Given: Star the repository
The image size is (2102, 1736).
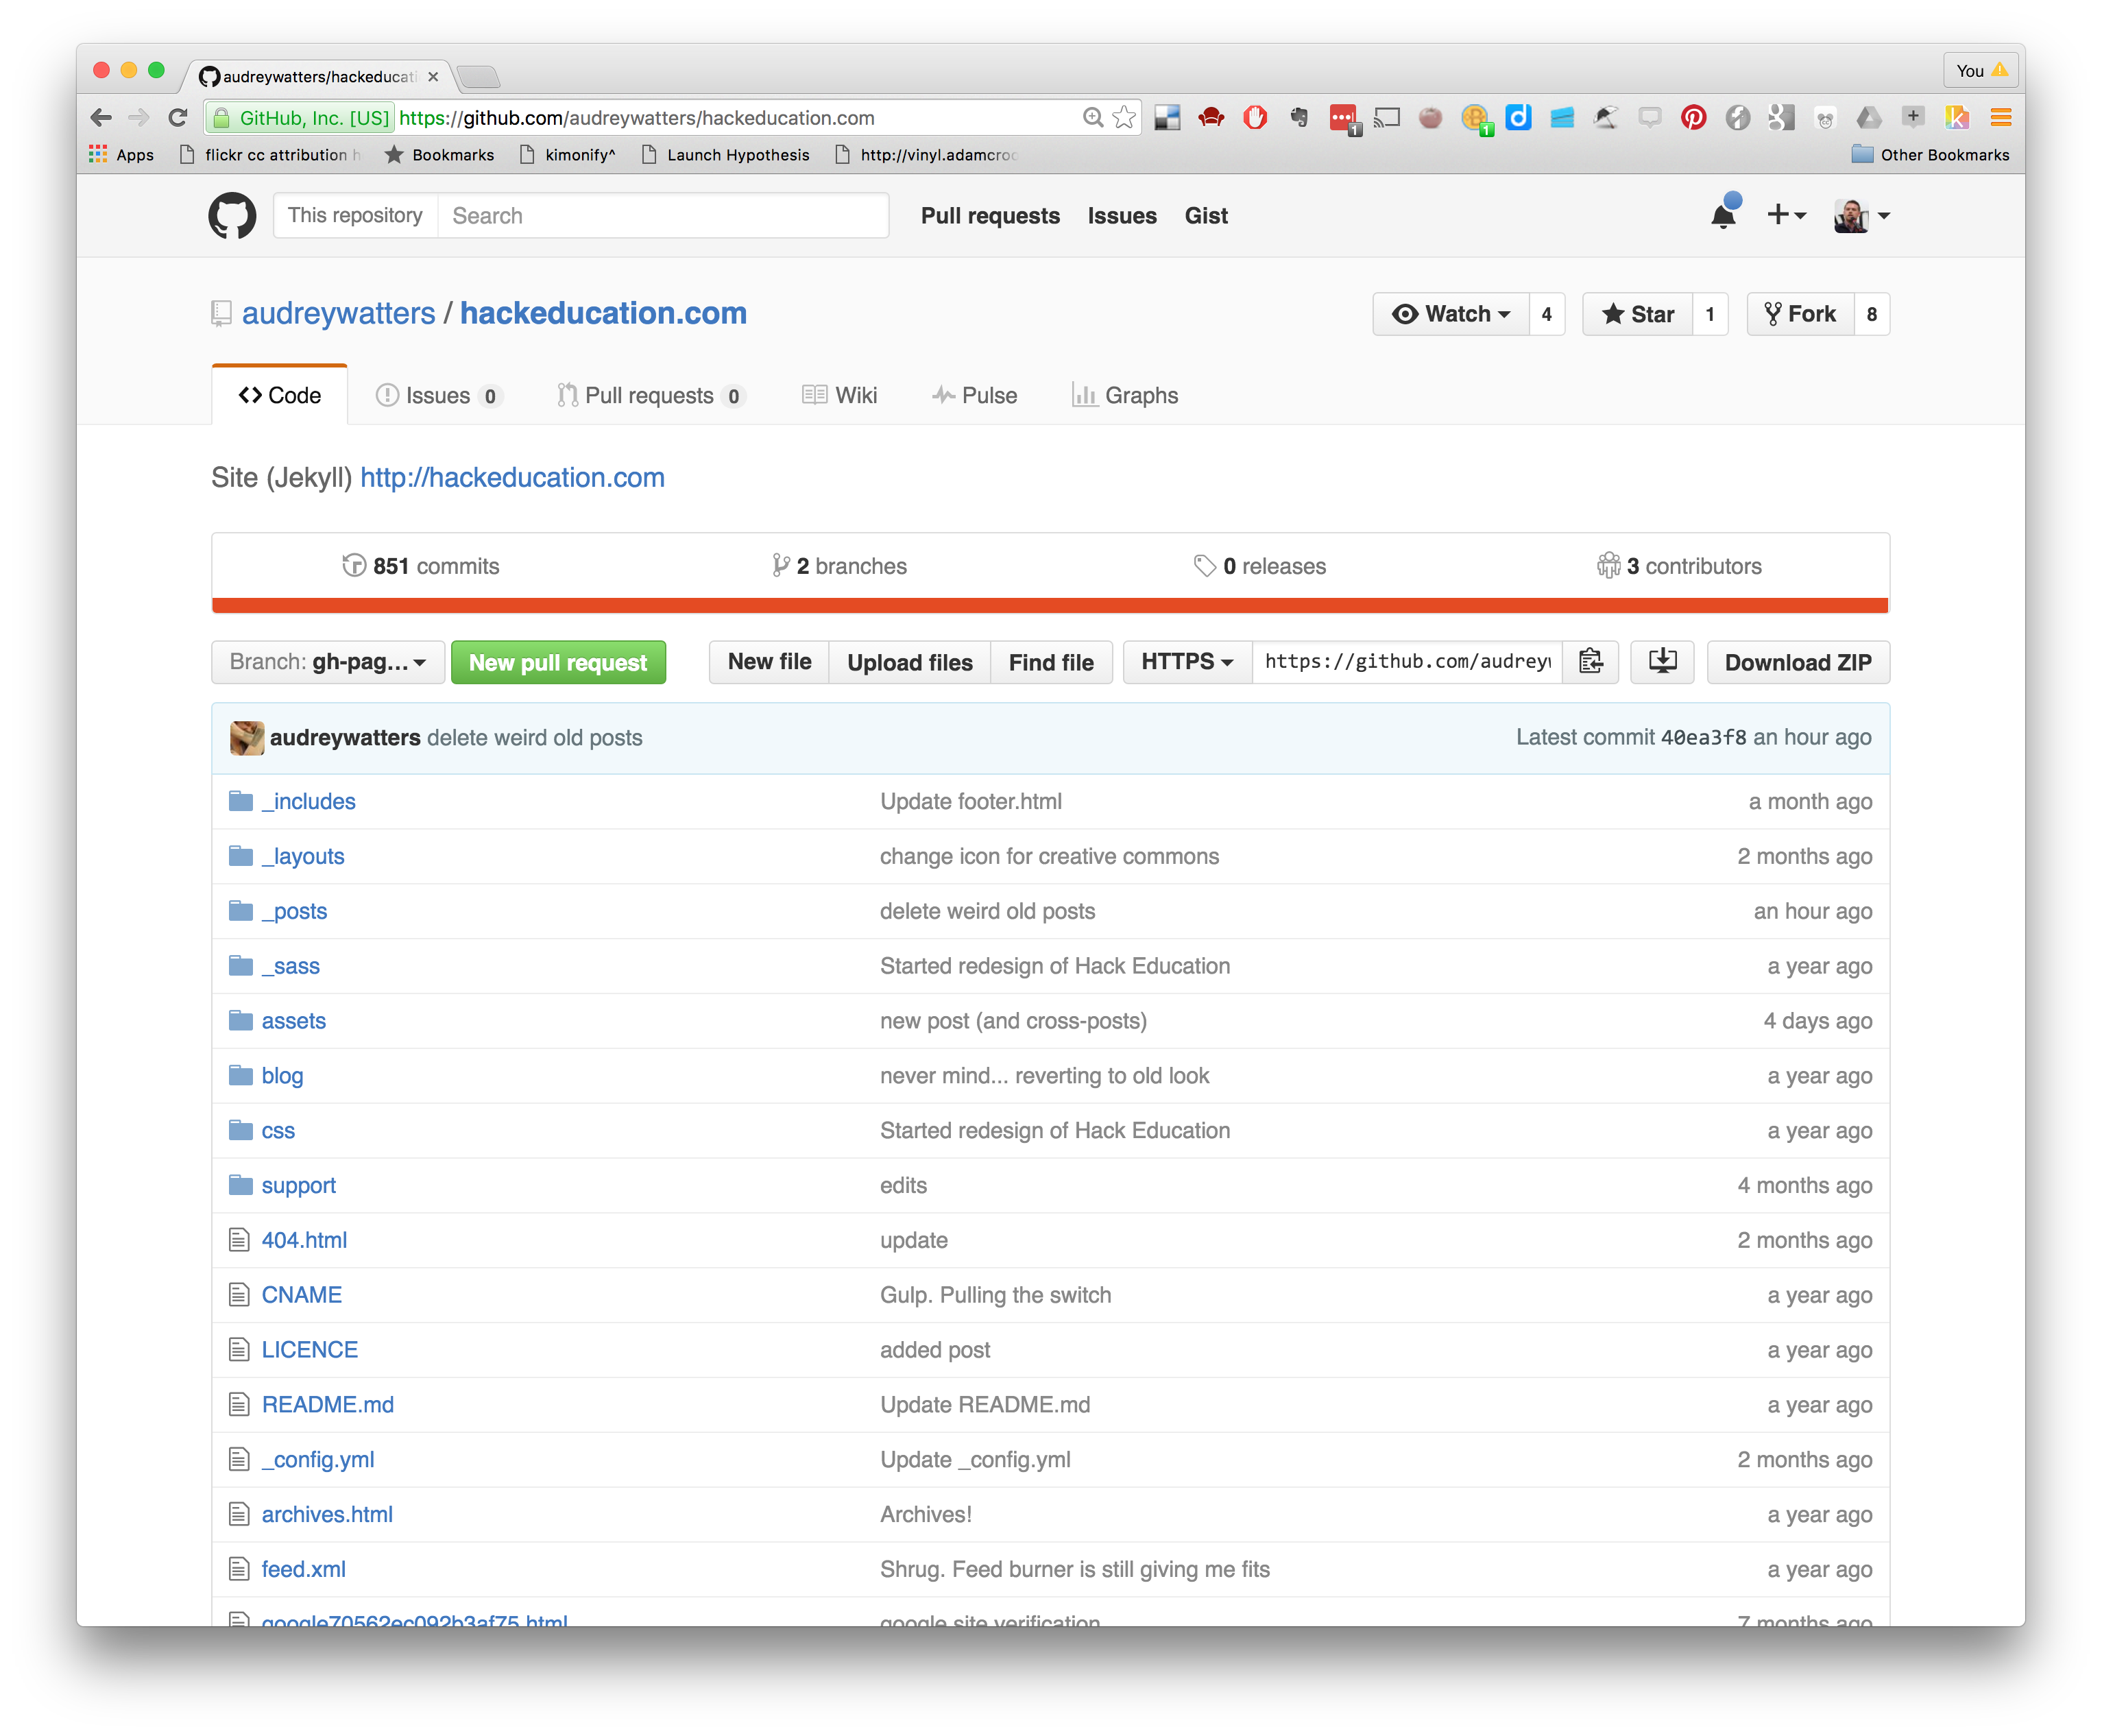Looking at the screenshot, I should [x=1637, y=314].
